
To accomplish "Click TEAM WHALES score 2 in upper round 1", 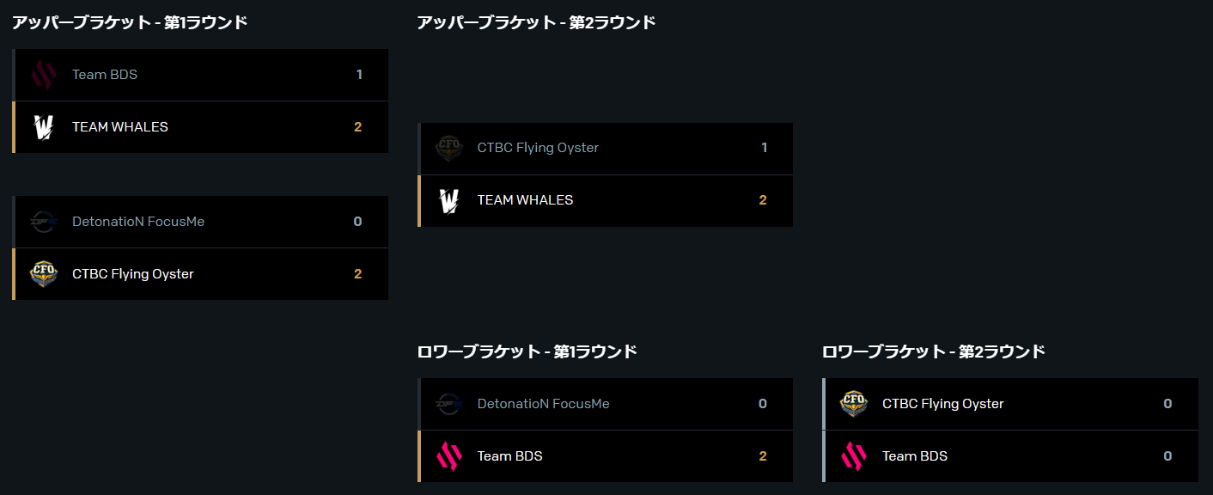I will [358, 127].
